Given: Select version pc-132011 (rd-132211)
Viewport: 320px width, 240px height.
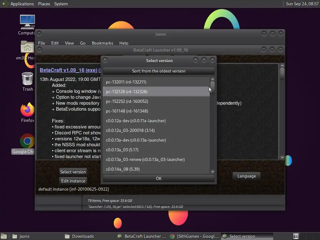Looking at the screenshot, I should tap(156, 82).
